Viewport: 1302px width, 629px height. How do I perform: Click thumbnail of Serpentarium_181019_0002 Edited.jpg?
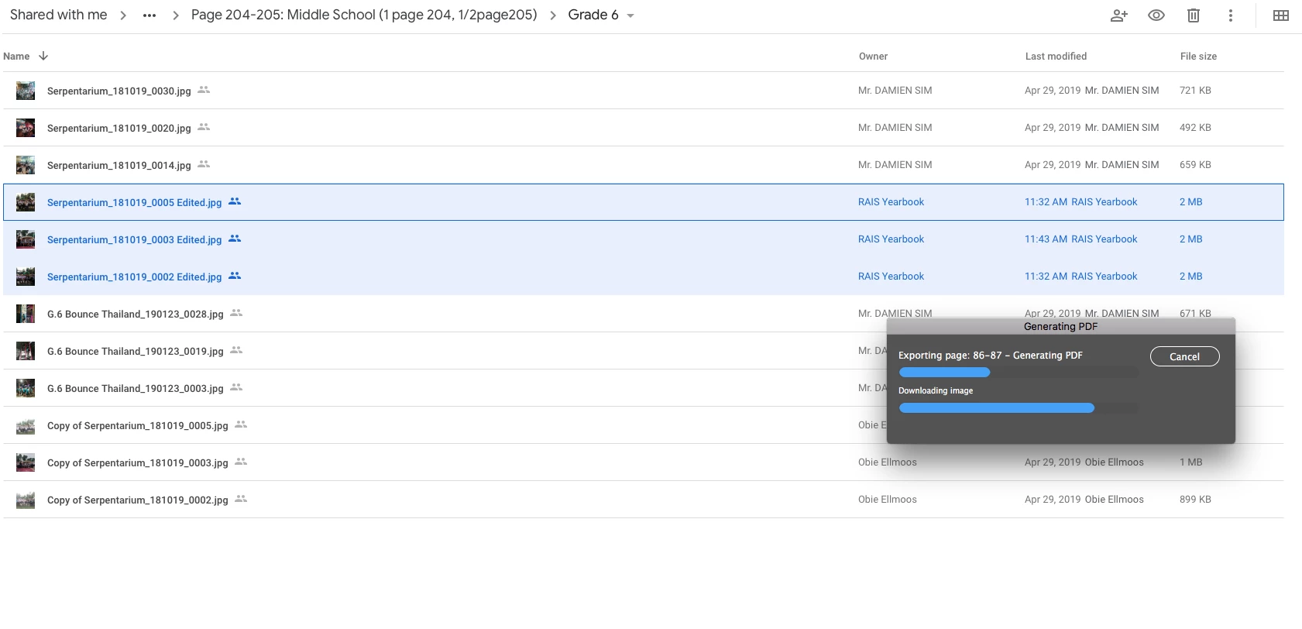26,277
